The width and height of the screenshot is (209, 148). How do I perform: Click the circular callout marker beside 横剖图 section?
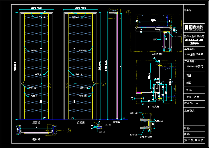coord(69,130)
